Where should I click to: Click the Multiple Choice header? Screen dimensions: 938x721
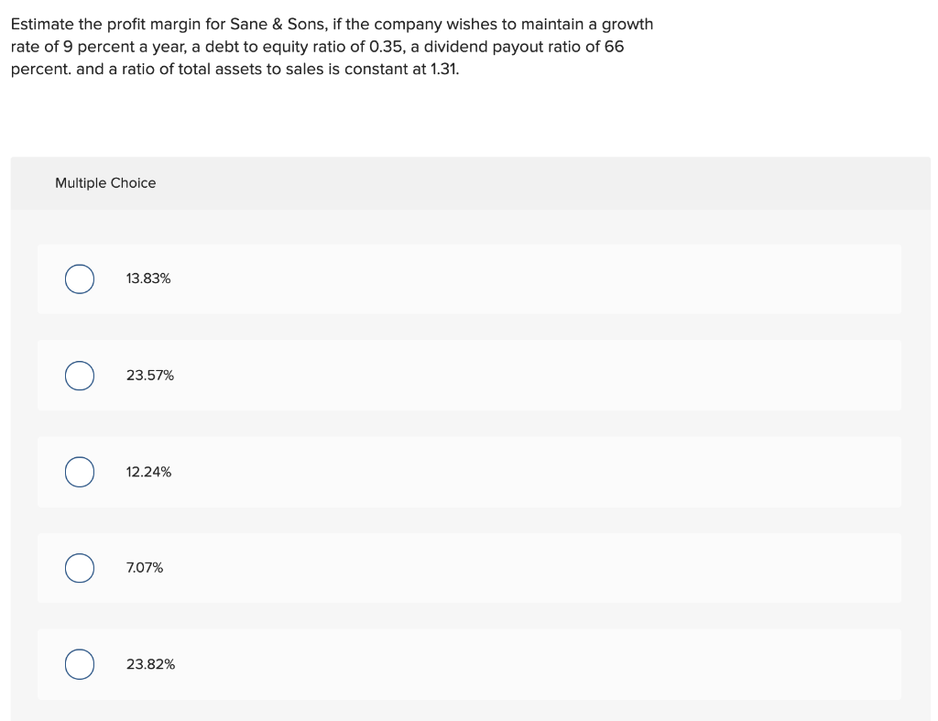point(105,183)
